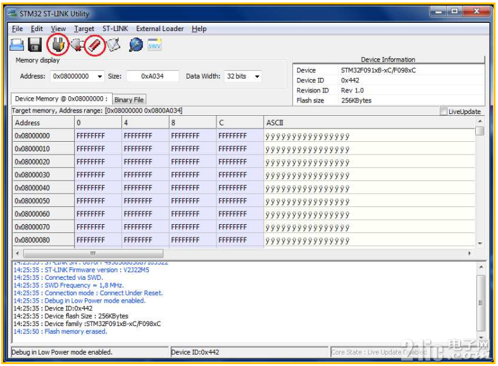Image resolution: width=498 pixels, height=366 pixels.
Task: Click Revision ID value Rev 1.0
Action: pos(352,90)
